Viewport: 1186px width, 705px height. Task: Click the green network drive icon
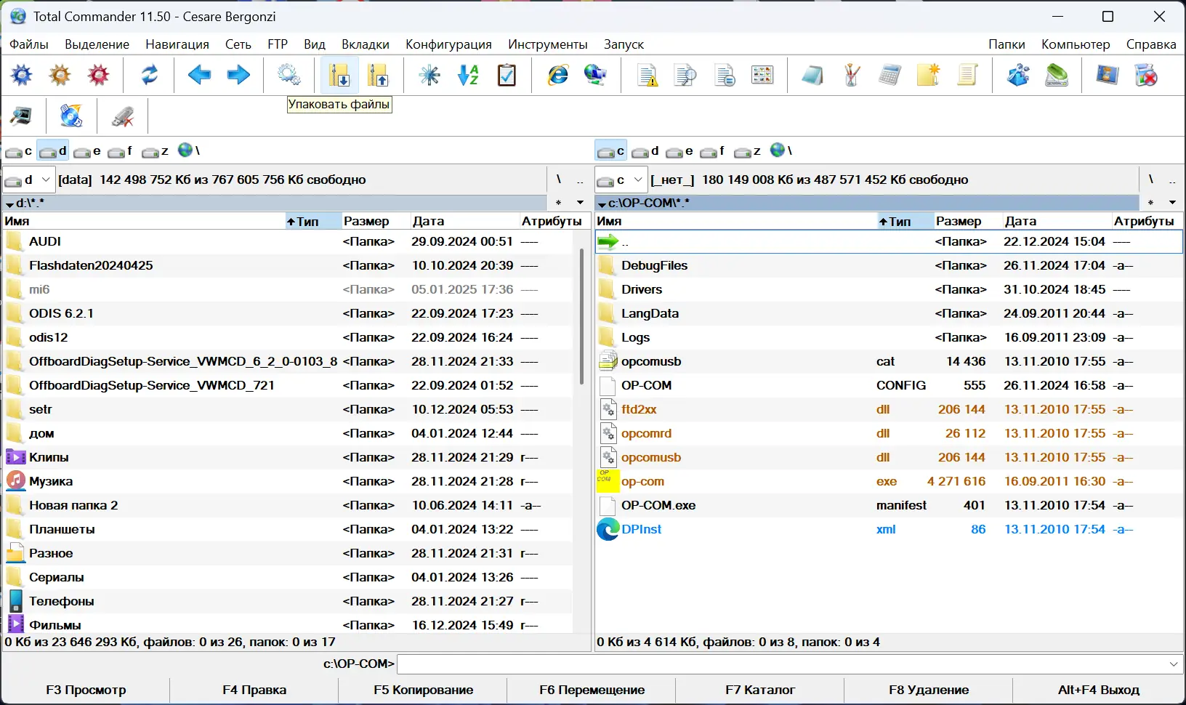click(1057, 75)
